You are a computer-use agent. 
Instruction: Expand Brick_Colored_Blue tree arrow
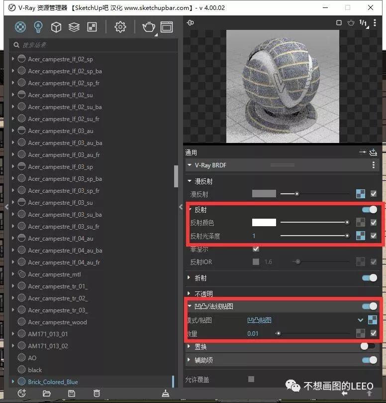tap(13, 382)
